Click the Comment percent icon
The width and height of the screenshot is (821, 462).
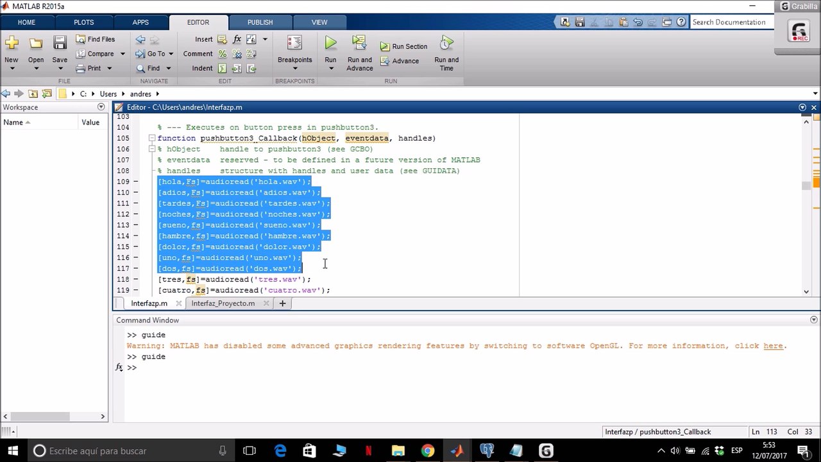click(x=222, y=54)
